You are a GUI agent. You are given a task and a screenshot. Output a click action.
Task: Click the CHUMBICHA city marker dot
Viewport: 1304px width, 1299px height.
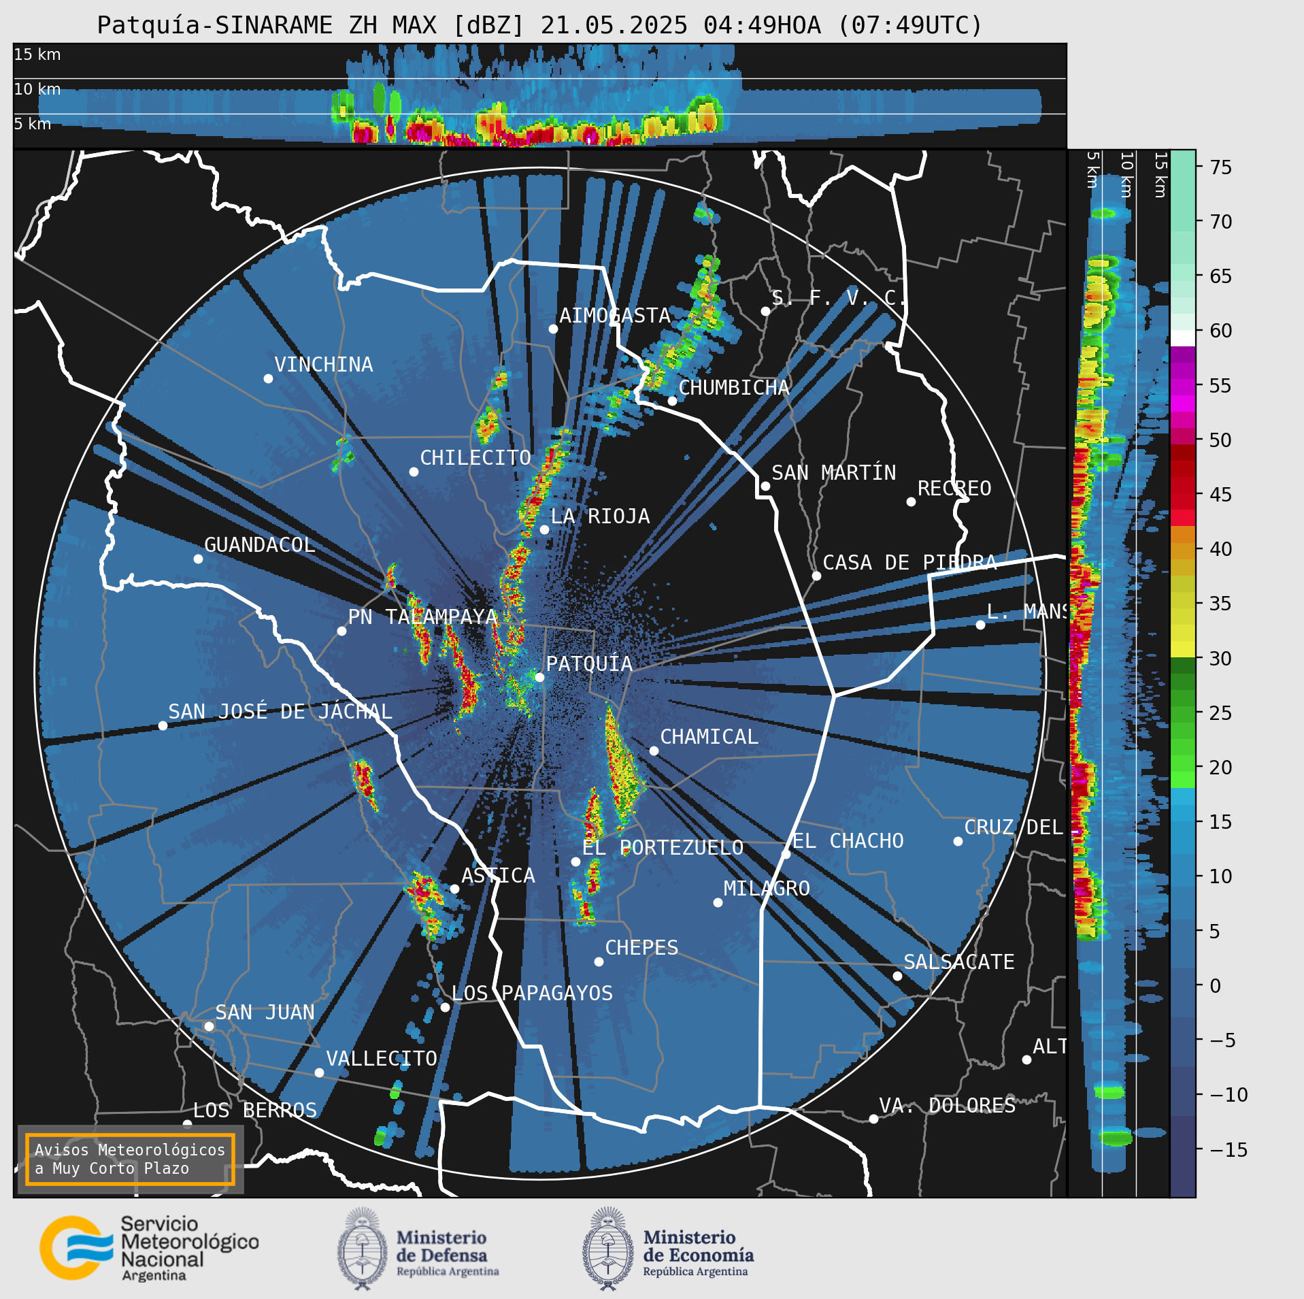(x=672, y=401)
